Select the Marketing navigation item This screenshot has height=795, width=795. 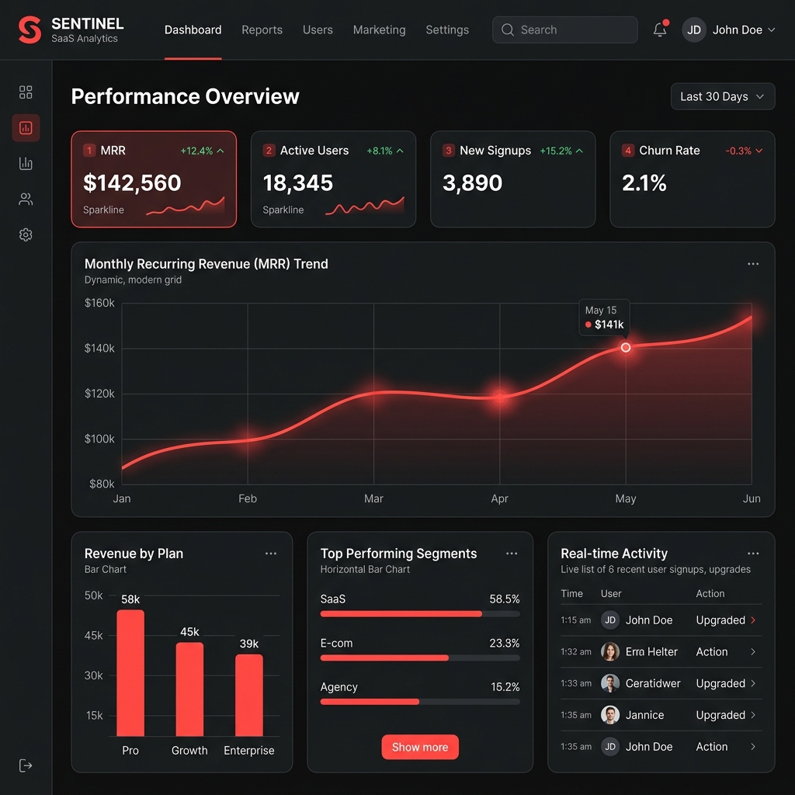pyautogui.click(x=379, y=30)
